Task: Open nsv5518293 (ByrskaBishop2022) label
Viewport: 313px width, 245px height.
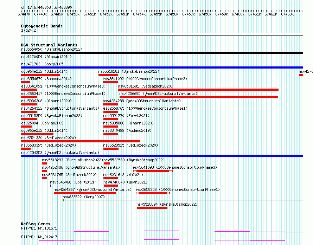Action: pyautogui.click(x=72, y=160)
